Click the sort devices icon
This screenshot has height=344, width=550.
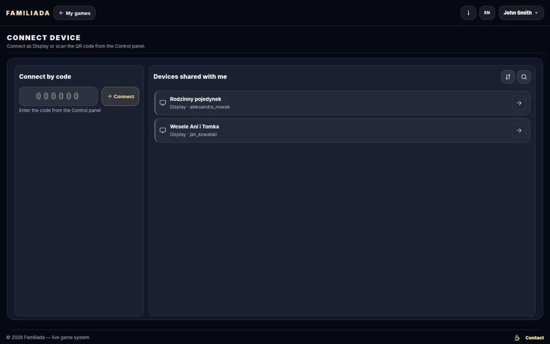[508, 77]
